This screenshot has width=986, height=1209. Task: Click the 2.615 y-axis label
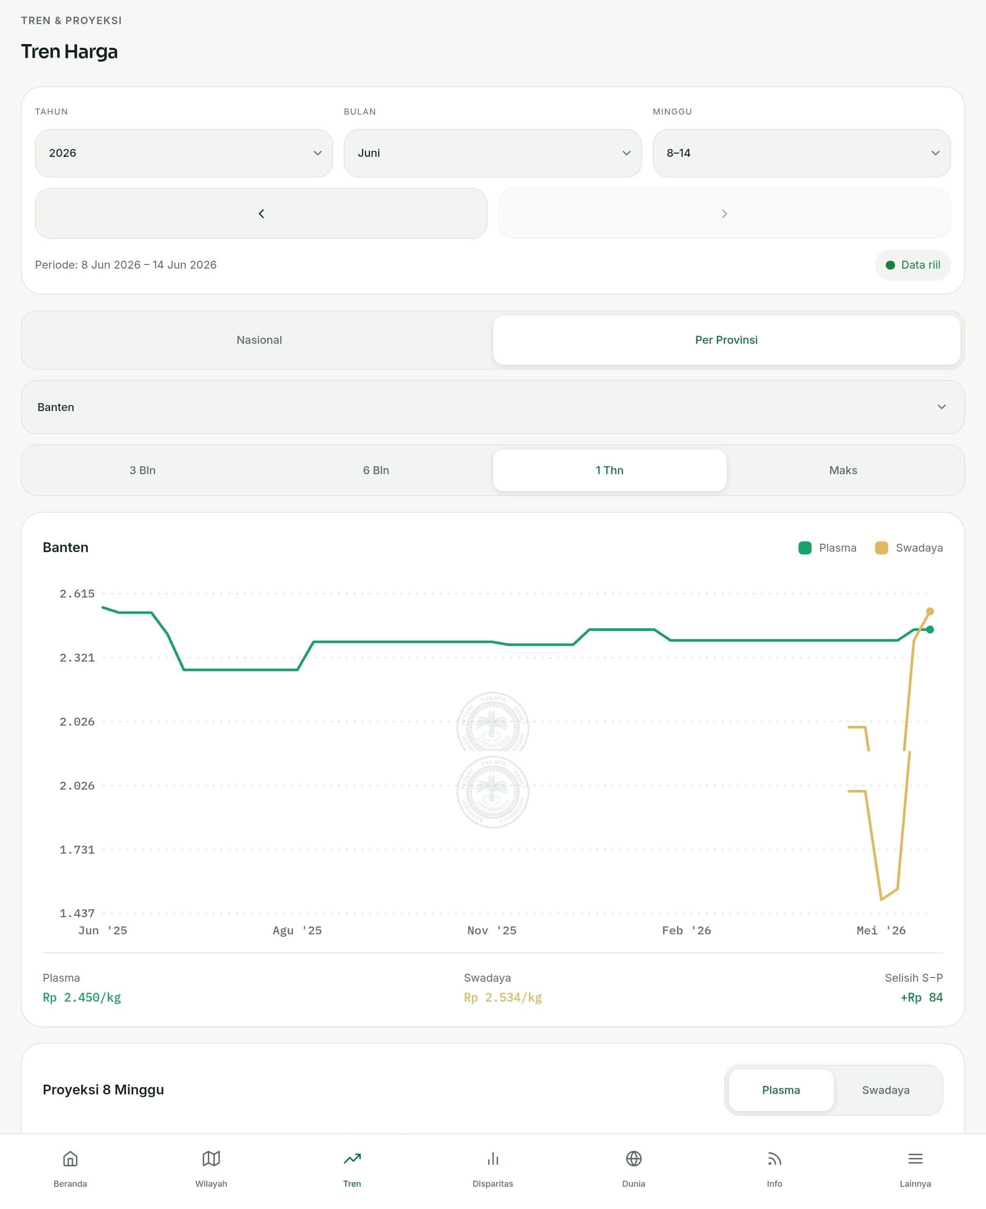pos(77,594)
